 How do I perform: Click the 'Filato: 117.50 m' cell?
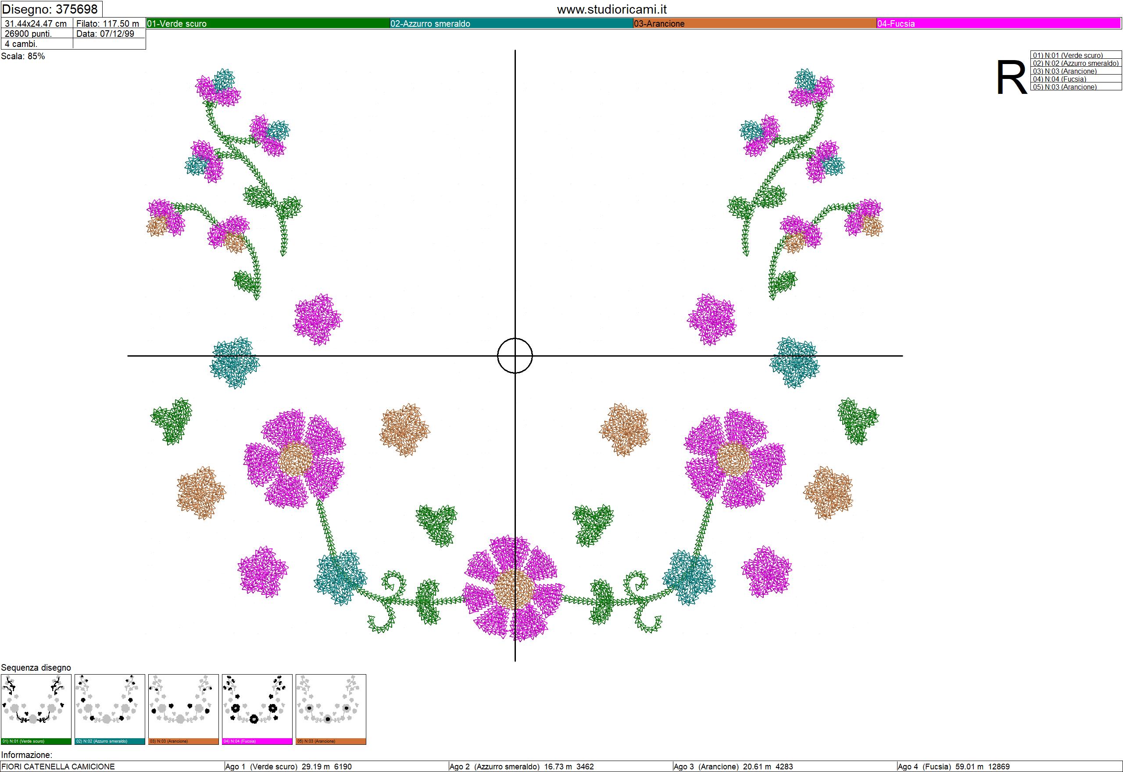click(x=109, y=23)
